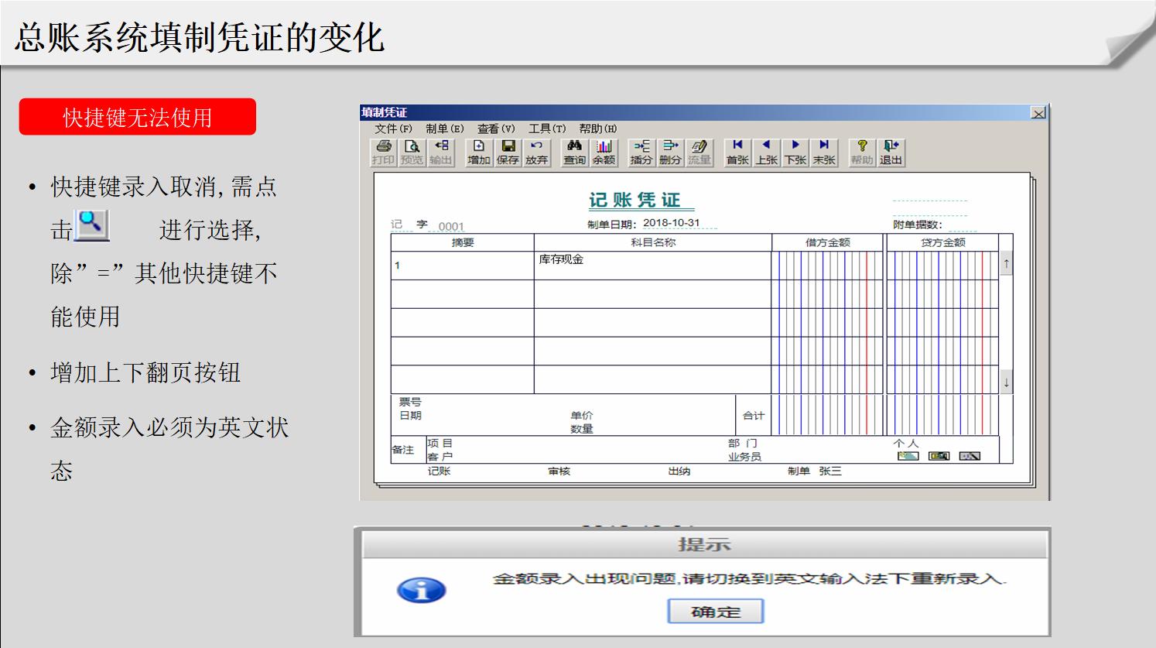
Task: Click the 增加 (Add) toolbar icon
Action: 478,152
